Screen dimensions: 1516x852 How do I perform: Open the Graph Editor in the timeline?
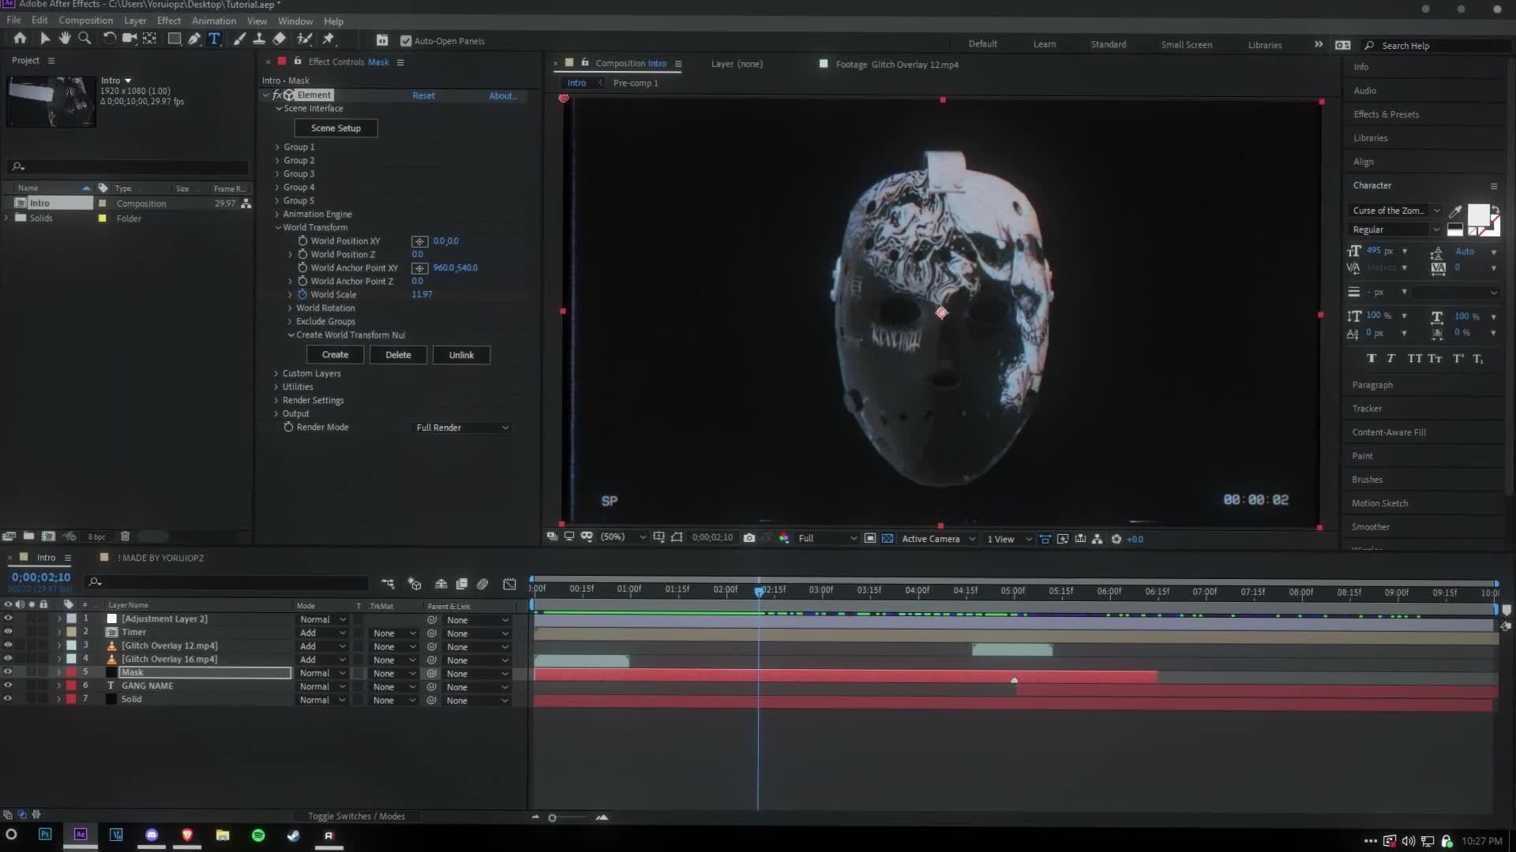click(509, 585)
